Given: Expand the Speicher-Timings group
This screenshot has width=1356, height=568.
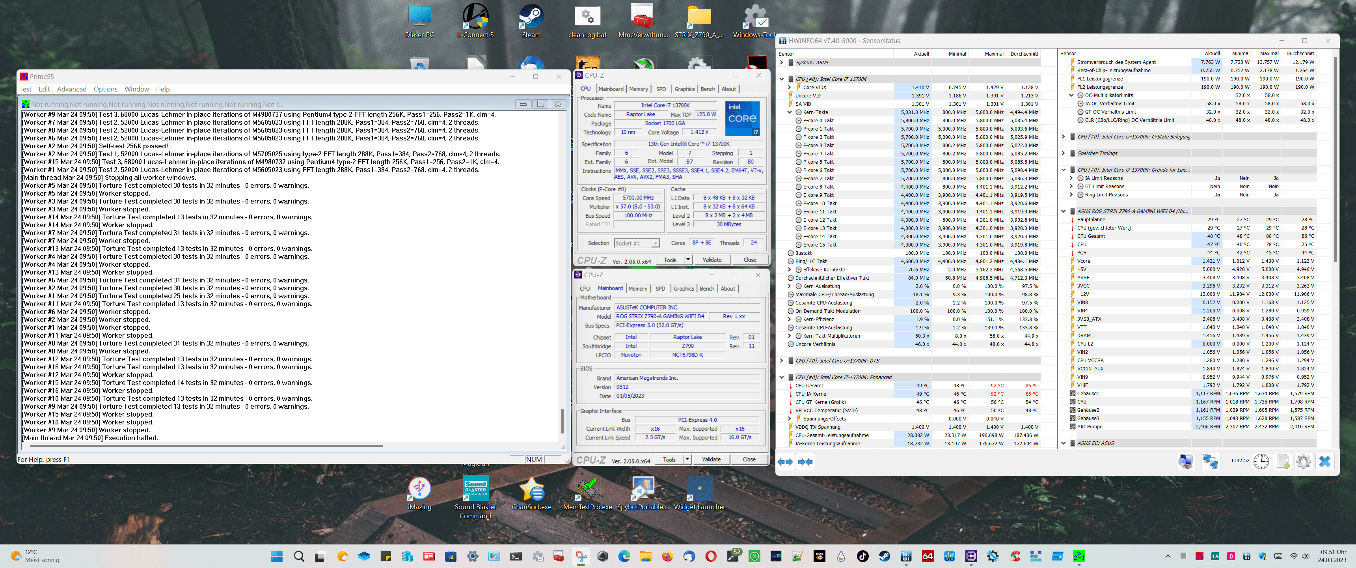Looking at the screenshot, I should (1064, 153).
